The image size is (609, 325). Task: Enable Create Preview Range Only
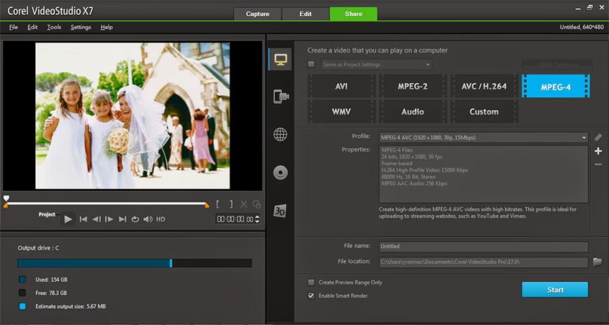click(311, 282)
